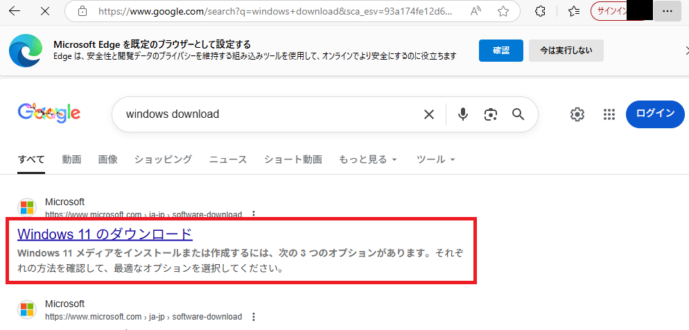Open the Edge three-dot settings menu

click(x=667, y=11)
